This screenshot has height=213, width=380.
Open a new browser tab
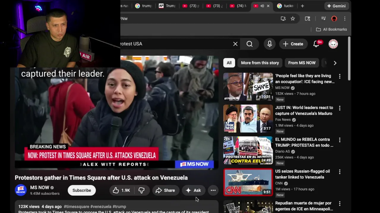point(302,6)
